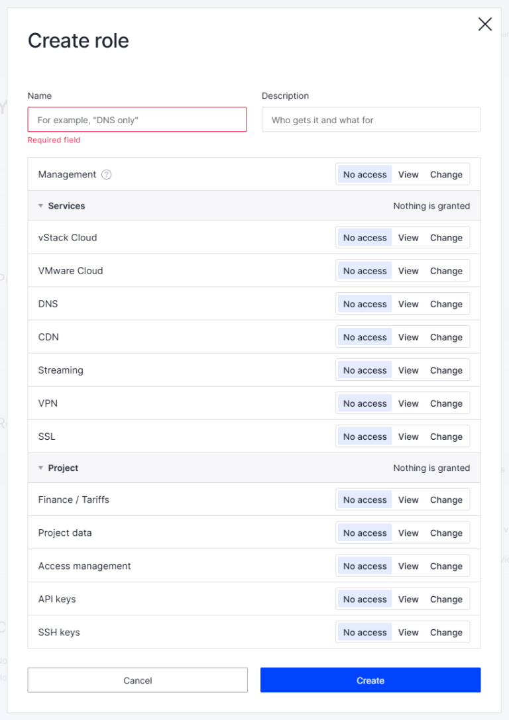The width and height of the screenshot is (509, 720).
Task: Close the Create role dialog
Action: pyautogui.click(x=484, y=25)
